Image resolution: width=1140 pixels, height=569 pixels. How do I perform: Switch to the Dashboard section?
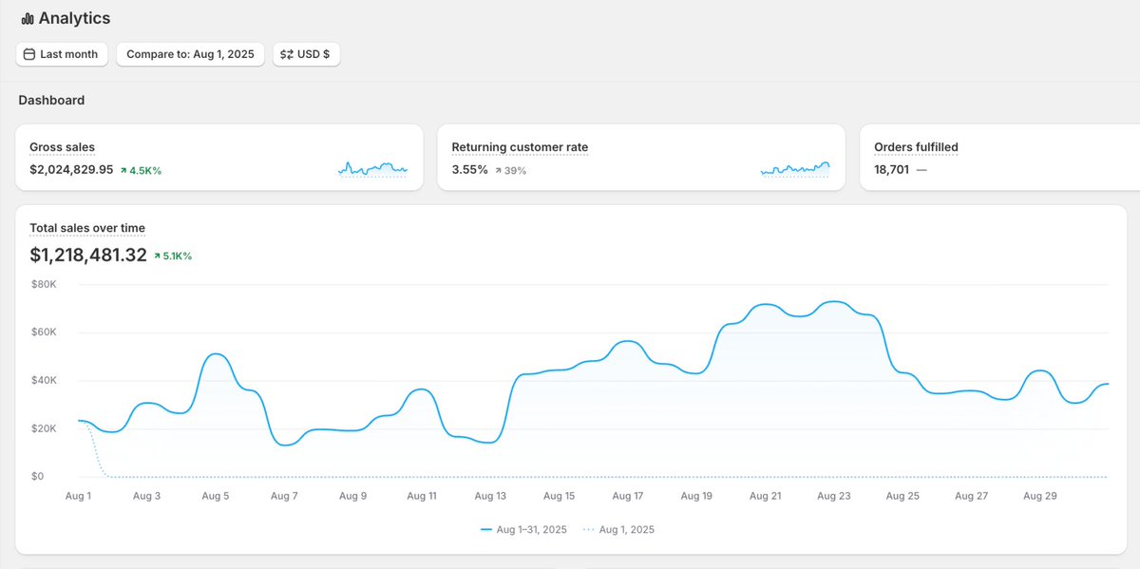[x=51, y=99]
